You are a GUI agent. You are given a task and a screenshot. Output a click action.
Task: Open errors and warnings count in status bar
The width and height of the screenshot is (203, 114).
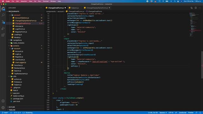(x=17, y=113)
